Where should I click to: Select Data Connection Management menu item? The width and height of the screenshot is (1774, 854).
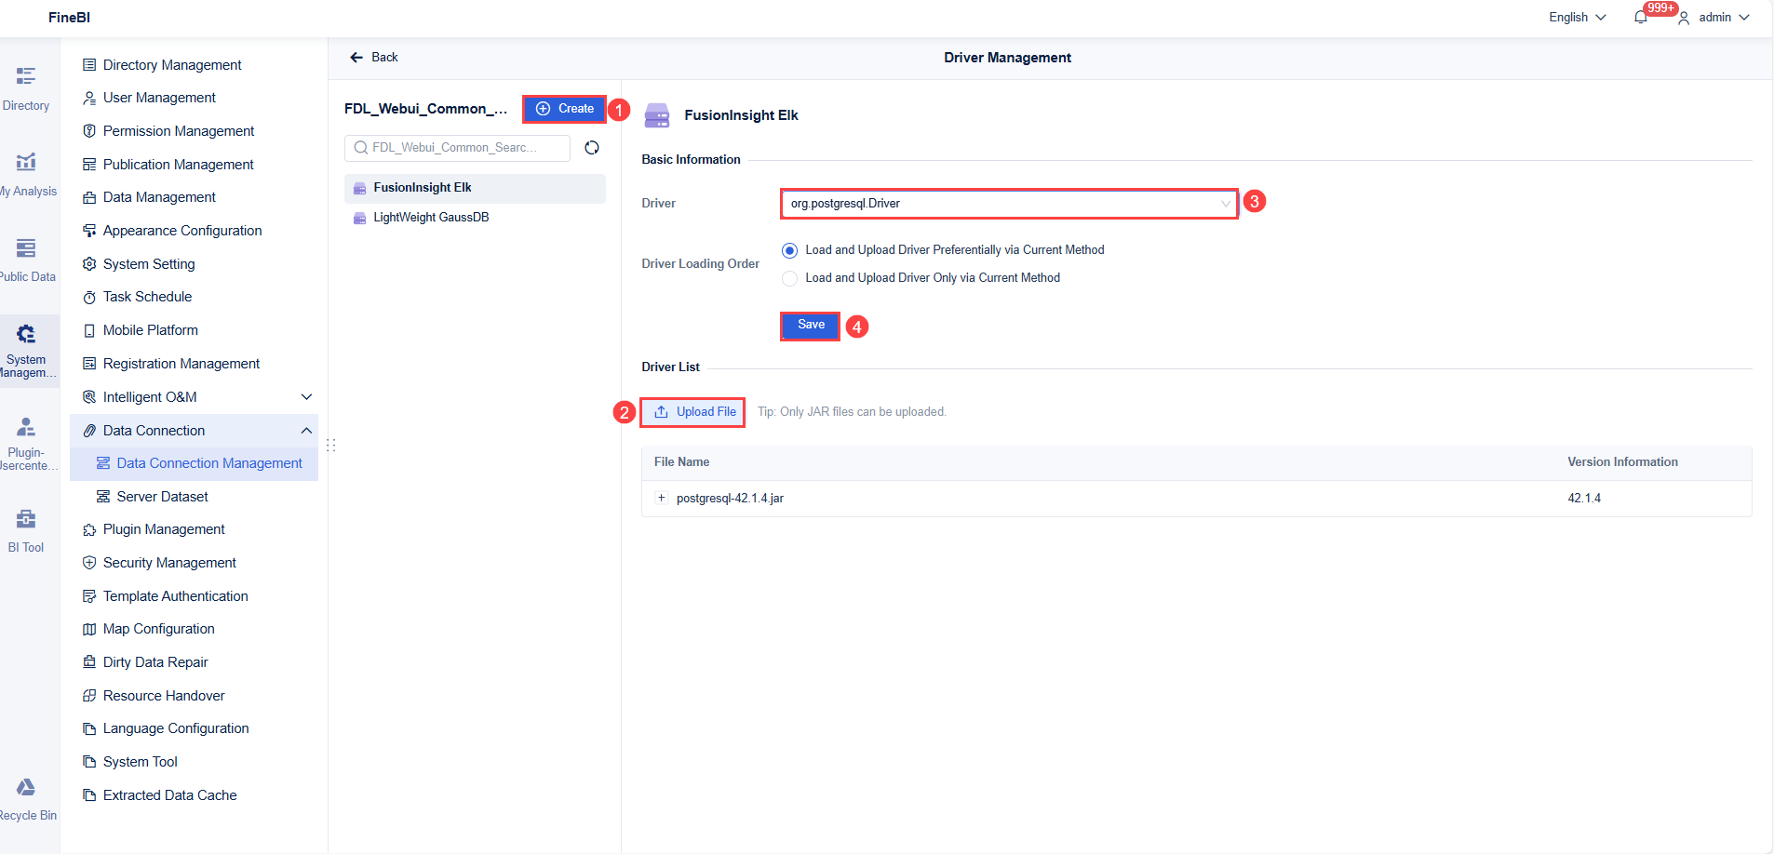[210, 462]
